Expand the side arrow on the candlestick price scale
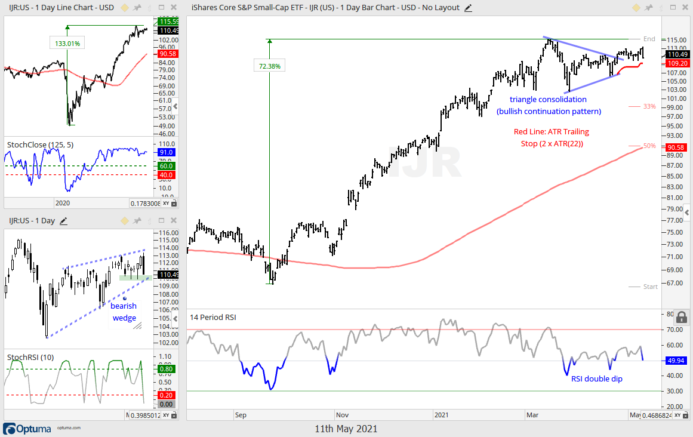 pos(175,319)
